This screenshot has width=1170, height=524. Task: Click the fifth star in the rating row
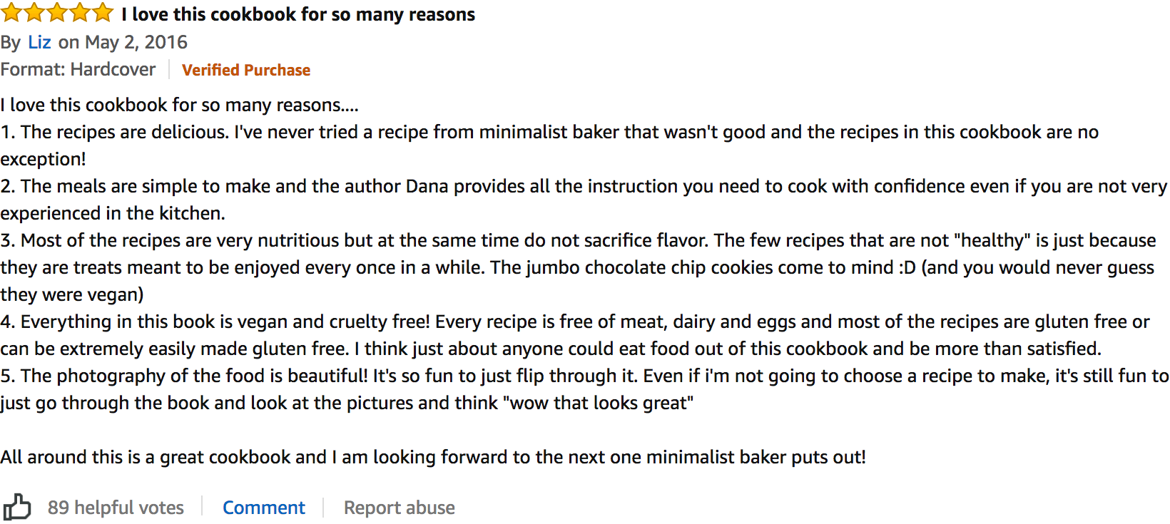point(103,12)
